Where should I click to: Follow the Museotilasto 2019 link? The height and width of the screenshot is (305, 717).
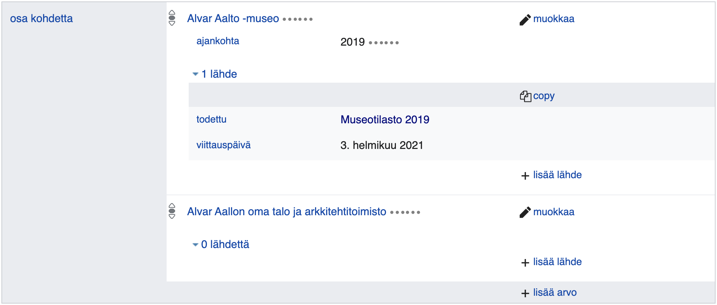pyautogui.click(x=385, y=120)
